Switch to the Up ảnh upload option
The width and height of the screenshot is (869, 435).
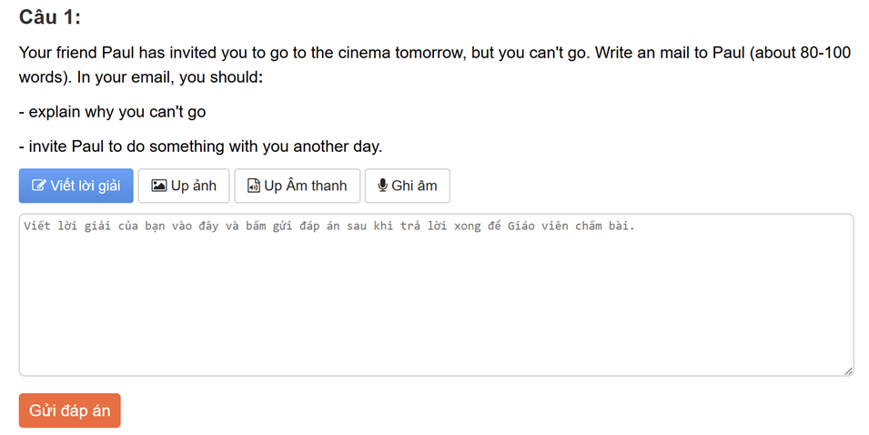[184, 186]
